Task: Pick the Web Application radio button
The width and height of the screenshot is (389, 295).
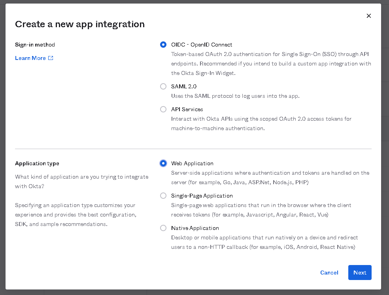Action: (x=163, y=163)
